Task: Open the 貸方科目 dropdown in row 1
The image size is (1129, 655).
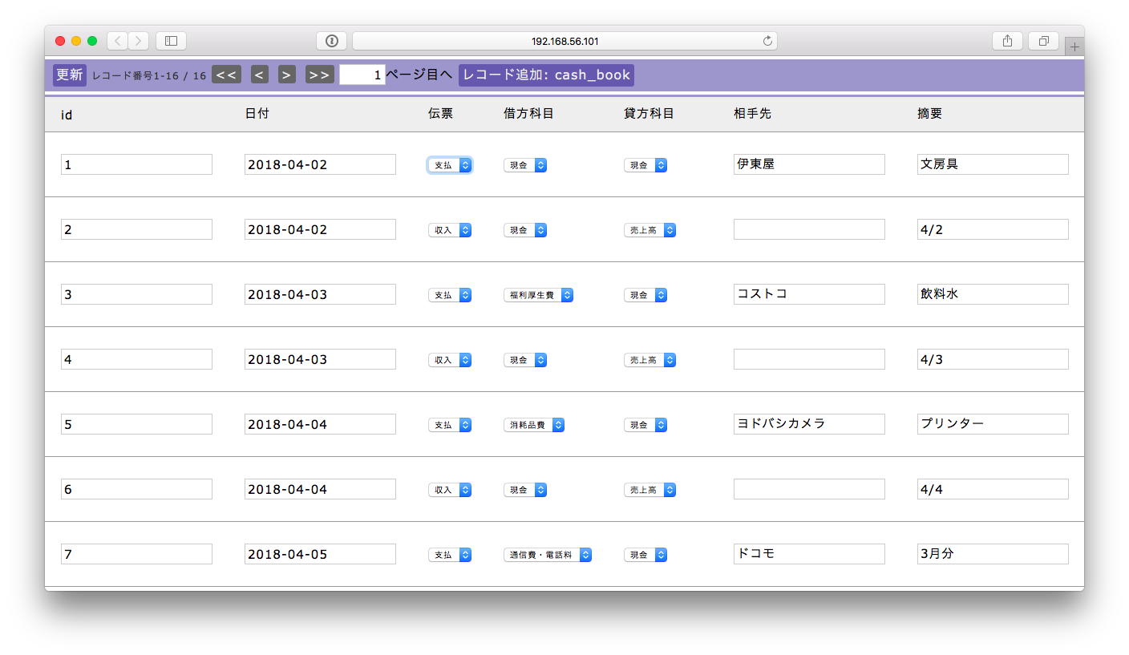Action: click(645, 165)
